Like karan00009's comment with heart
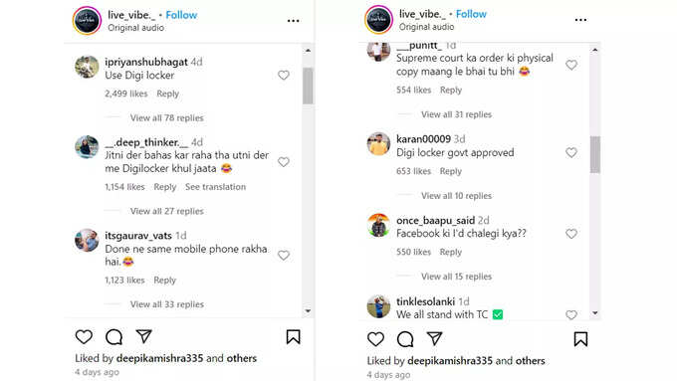The height and width of the screenshot is (381, 677). (571, 153)
